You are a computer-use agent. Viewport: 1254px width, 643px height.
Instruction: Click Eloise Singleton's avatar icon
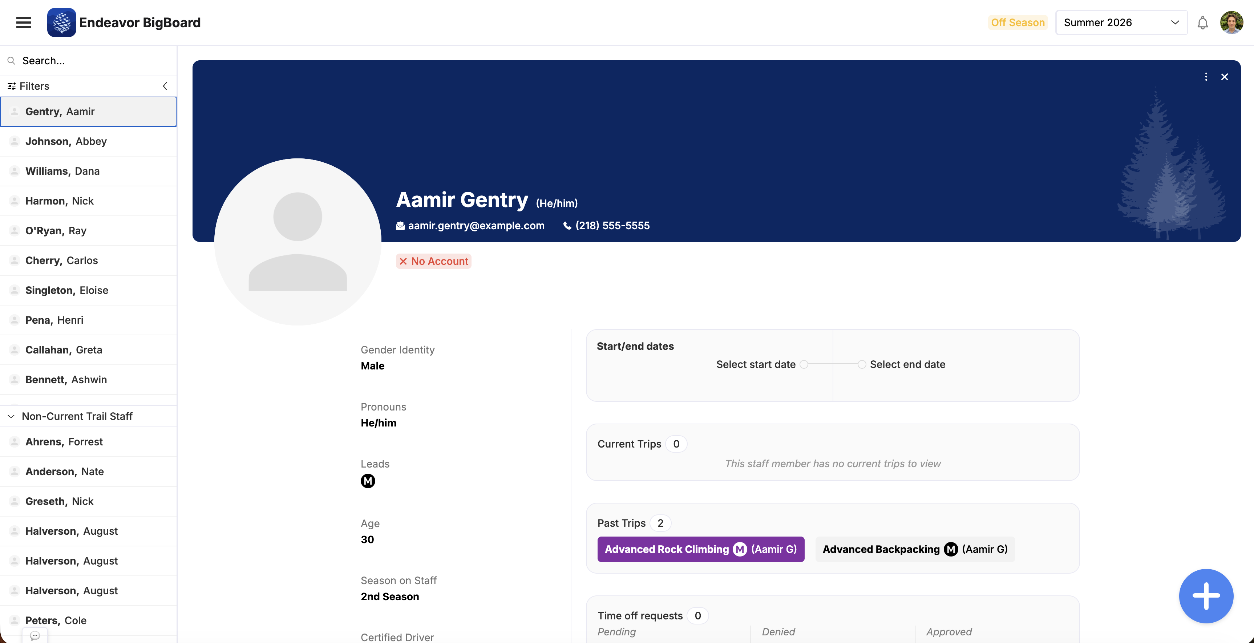(15, 290)
